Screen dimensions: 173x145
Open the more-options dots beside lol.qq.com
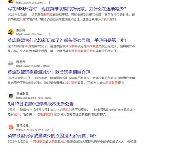(x=55, y=98)
